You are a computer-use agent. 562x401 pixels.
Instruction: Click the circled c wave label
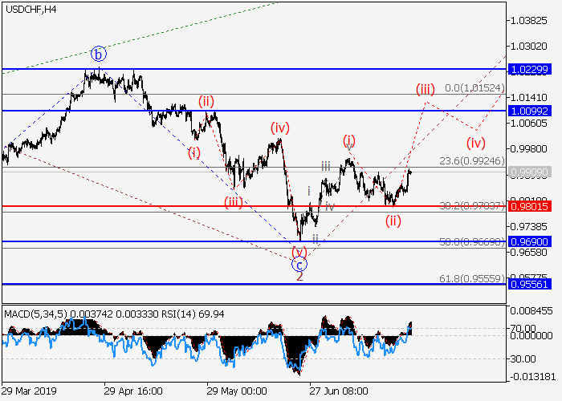coord(299,264)
